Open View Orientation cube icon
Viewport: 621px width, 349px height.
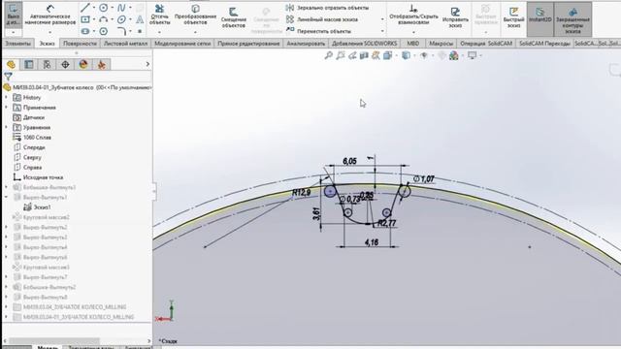pyautogui.click(x=388, y=56)
